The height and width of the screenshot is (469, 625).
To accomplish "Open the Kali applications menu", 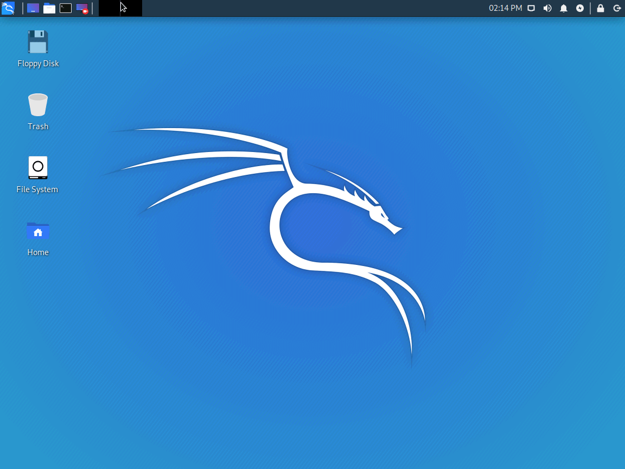I will tap(8, 8).
